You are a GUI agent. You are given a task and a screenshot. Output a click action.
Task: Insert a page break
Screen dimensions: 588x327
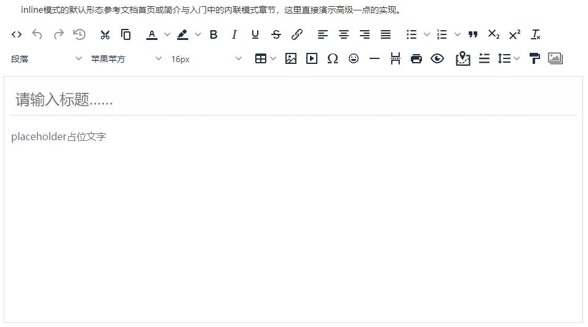click(395, 59)
